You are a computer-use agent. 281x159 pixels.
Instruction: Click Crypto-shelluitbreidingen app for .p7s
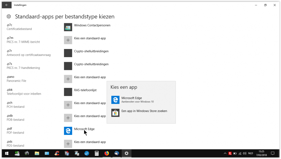click(91, 64)
